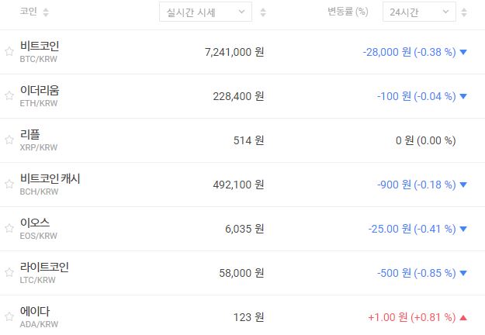Star Bitcoin as a favorite
The image size is (485, 335).
pos(9,52)
